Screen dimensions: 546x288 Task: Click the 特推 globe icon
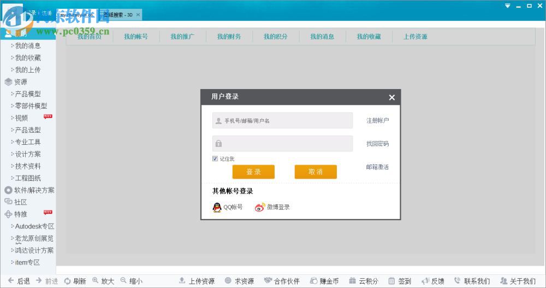pyautogui.click(x=8, y=214)
